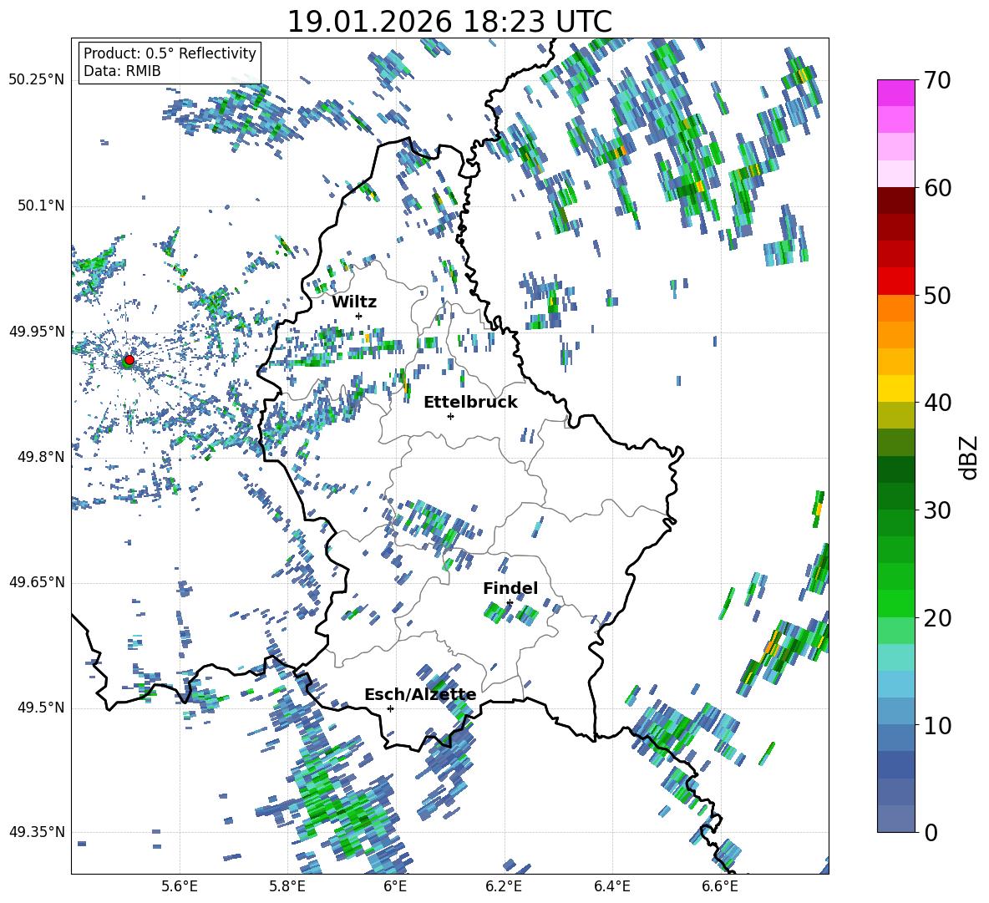Viewport: 989px width, 903px height.
Task: Pick the magenta swatch at colorbar top
Action: pos(895,93)
